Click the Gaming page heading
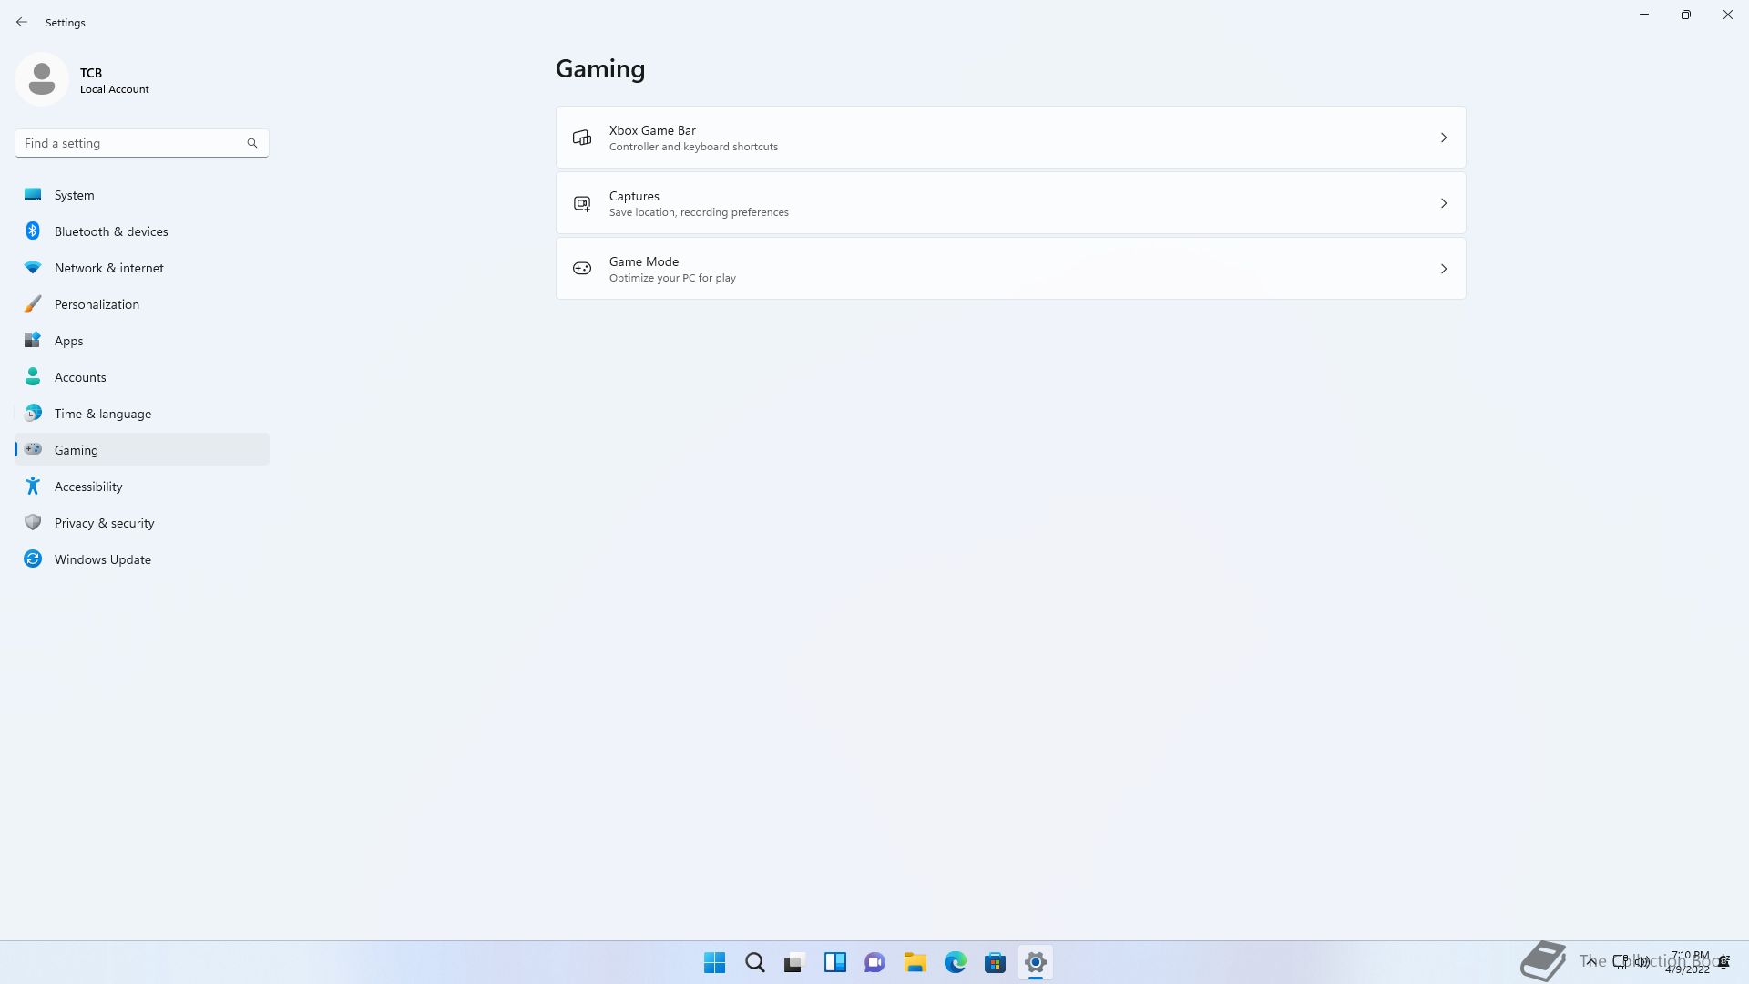This screenshot has width=1749, height=984. [600, 69]
